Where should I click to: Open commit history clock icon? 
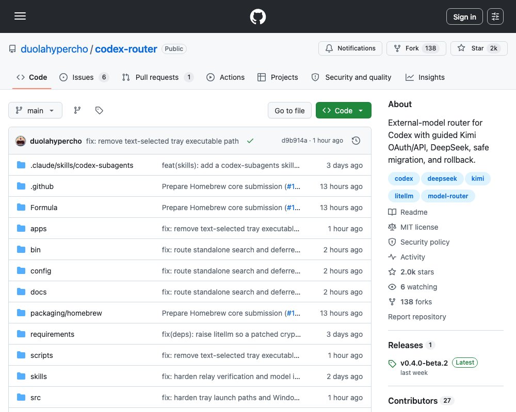click(x=356, y=141)
